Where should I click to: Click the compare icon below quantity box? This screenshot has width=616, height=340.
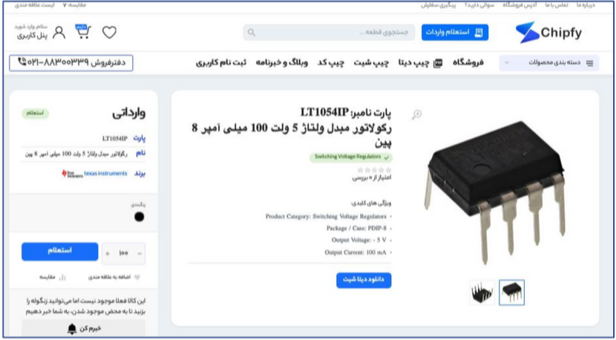[x=62, y=278]
